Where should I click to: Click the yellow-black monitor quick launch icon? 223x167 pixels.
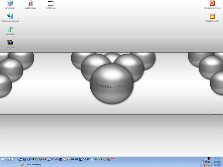pos(37,159)
